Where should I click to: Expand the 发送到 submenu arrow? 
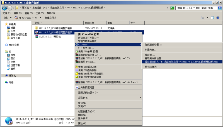point(140,97)
